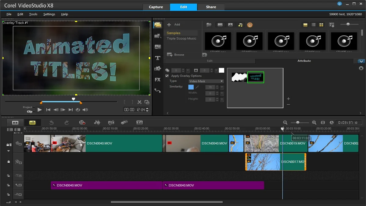Open the Subtitle Editor icon on the timeline toolbar
366x206 pixels.
[x=139, y=123]
